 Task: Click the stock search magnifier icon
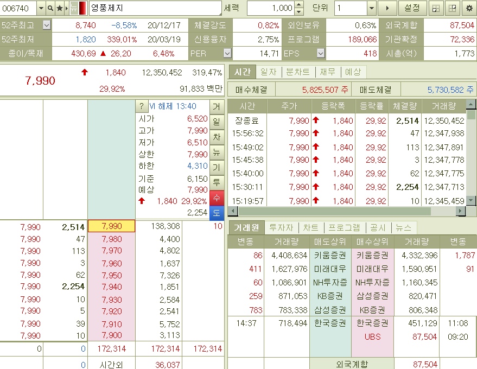click(50, 8)
